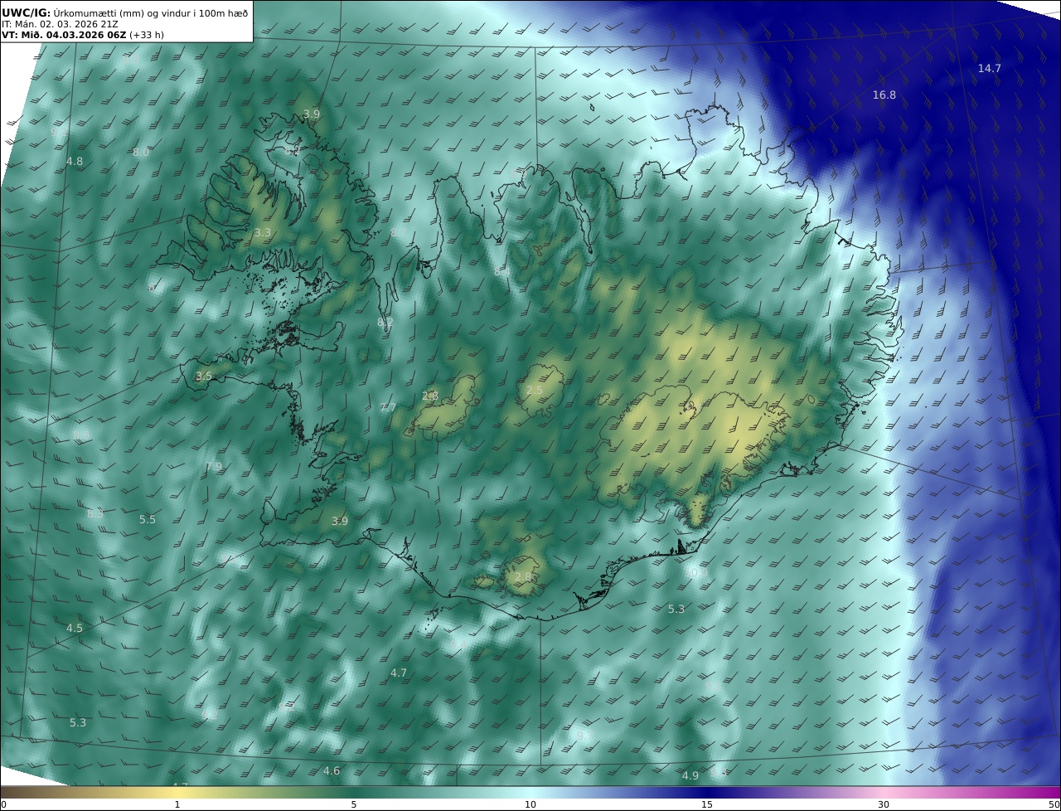Screen dimensions: 1061x811
Task: Select the 16.8 value in the dark blue area
Action: click(x=884, y=95)
